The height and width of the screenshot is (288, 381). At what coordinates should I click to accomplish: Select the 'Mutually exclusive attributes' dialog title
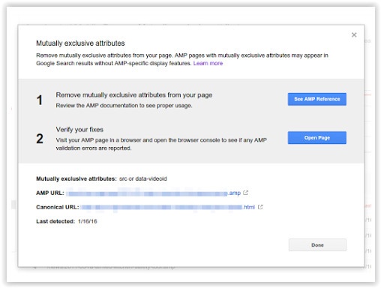(80, 43)
